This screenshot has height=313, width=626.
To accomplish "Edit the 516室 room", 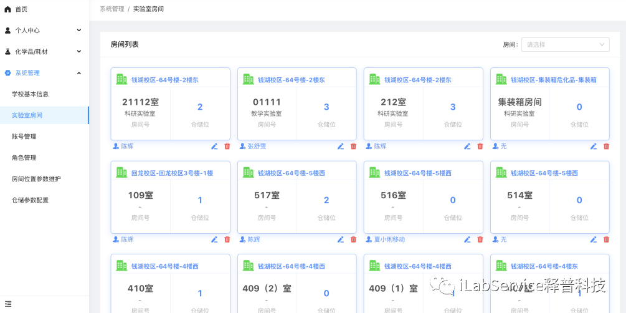I will (x=467, y=239).
